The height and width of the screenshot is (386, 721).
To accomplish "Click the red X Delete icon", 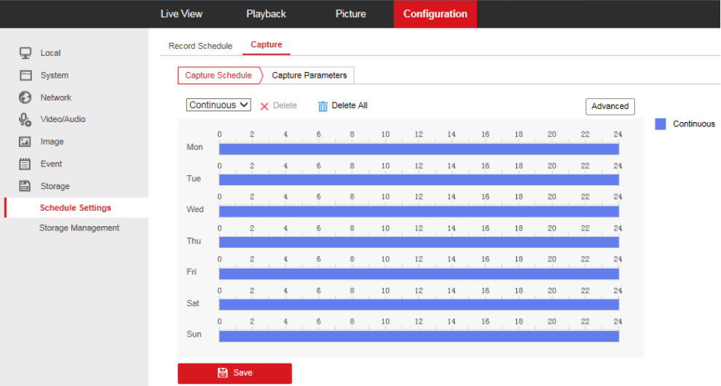I will tap(264, 106).
